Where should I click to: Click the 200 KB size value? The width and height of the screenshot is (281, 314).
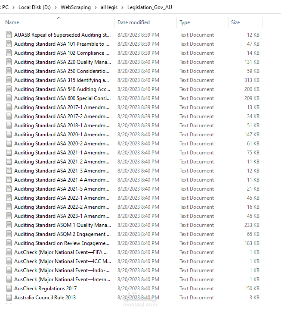point(252,89)
